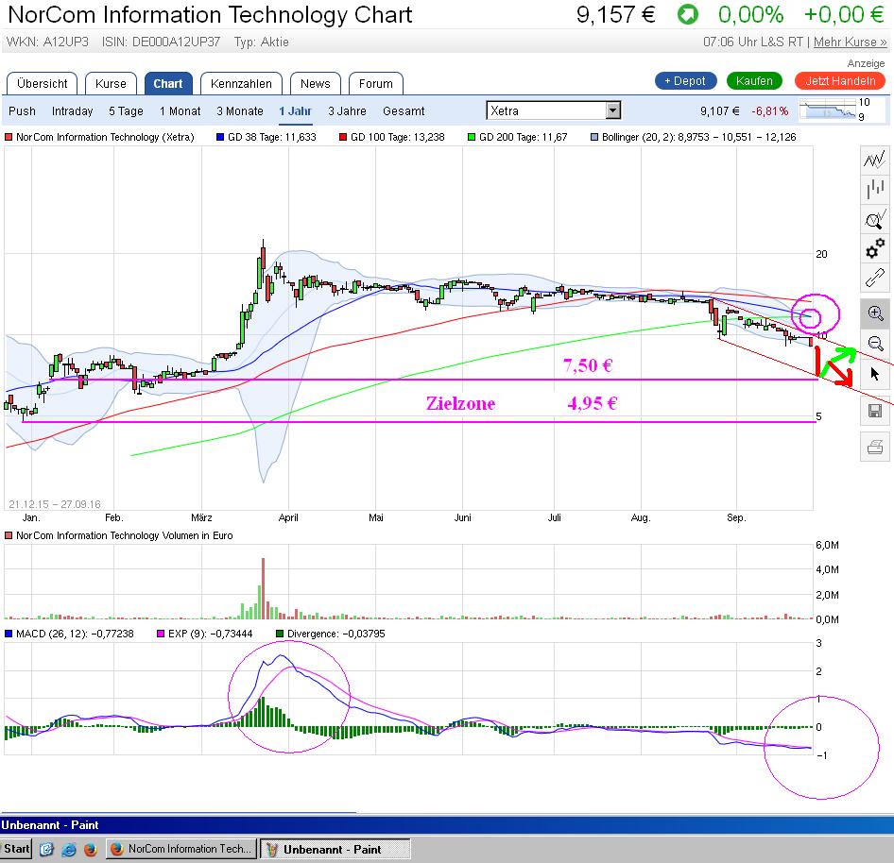
Task: Save the chart with floppy icon
Action: 875,411
